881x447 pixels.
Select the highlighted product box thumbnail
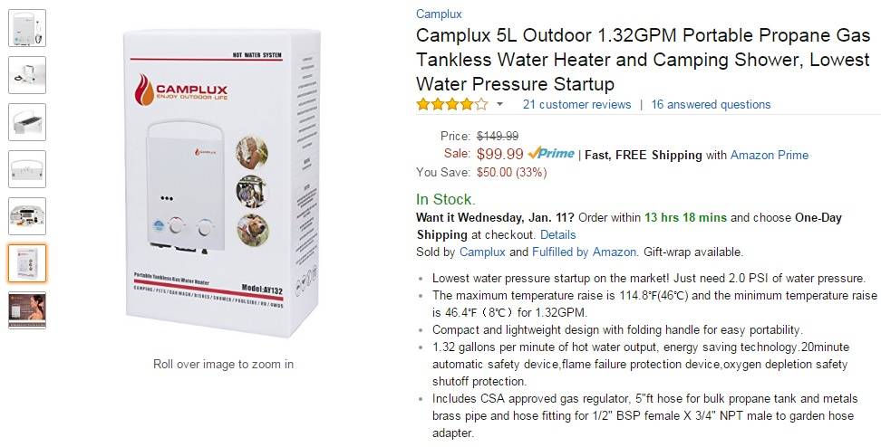click(27, 263)
